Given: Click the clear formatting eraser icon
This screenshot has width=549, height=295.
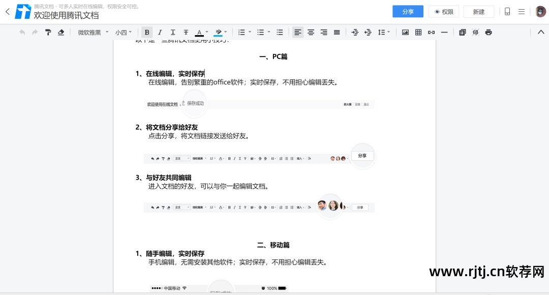Looking at the screenshot, I should (61, 32).
